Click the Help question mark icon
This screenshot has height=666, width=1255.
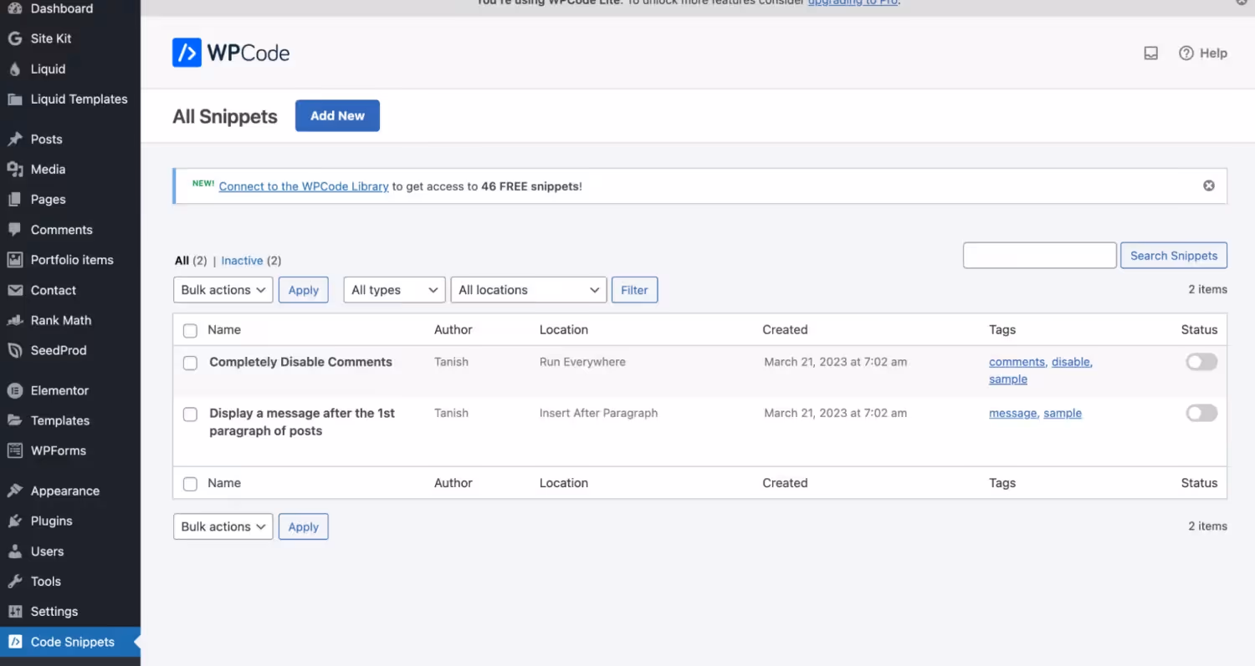pyautogui.click(x=1186, y=53)
